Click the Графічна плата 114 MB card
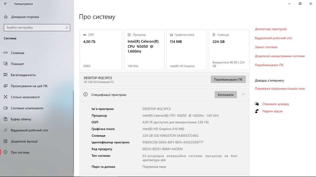This screenshot has height=177, width=316. (x=187, y=50)
